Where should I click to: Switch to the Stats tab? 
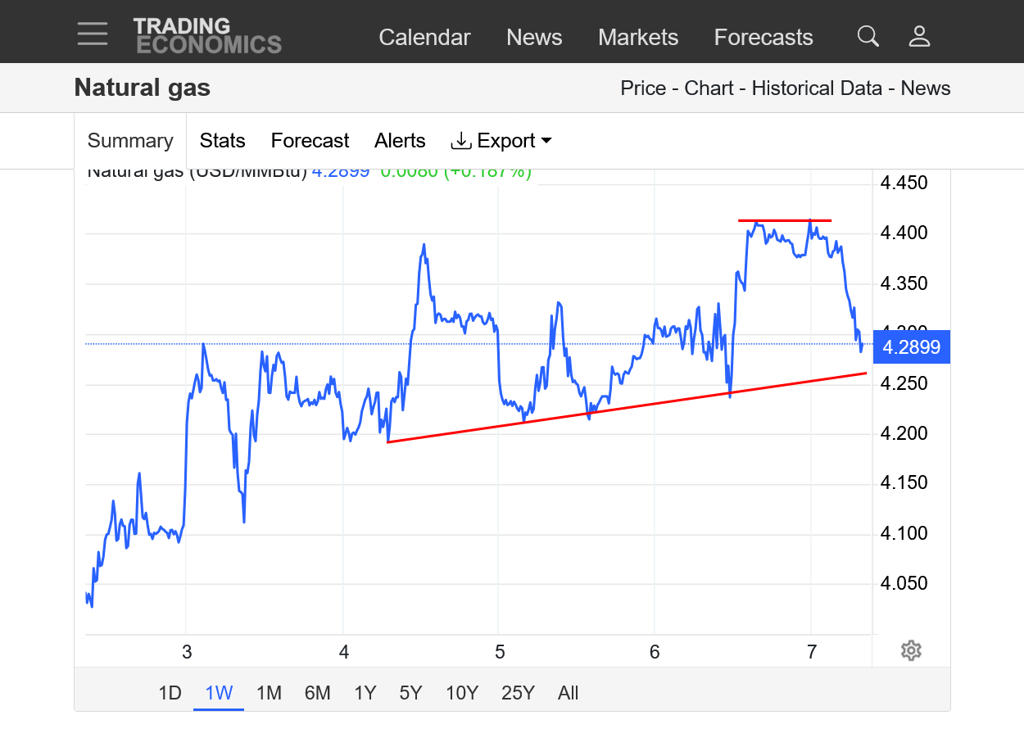(x=222, y=141)
